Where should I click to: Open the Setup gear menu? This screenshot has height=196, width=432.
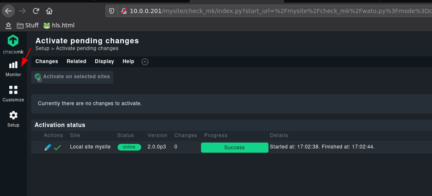tap(13, 119)
